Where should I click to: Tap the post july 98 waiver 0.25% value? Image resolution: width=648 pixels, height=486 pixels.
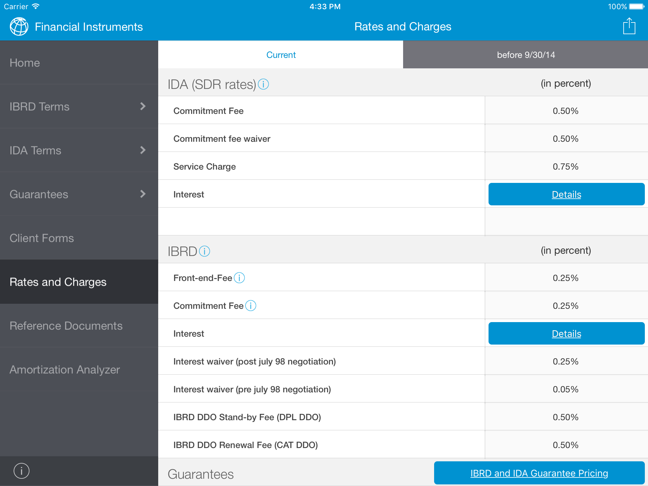click(566, 361)
